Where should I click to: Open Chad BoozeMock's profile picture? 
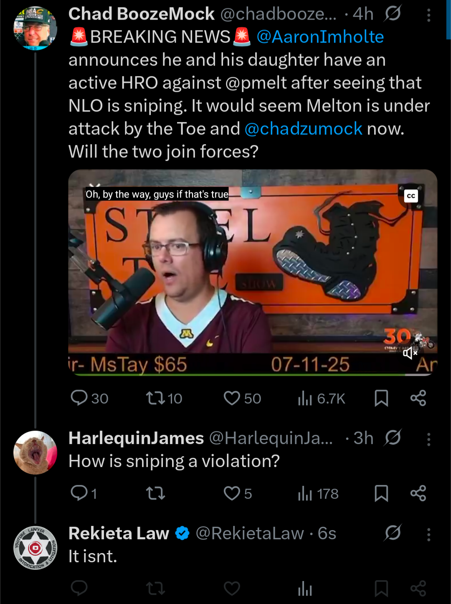[x=35, y=28]
